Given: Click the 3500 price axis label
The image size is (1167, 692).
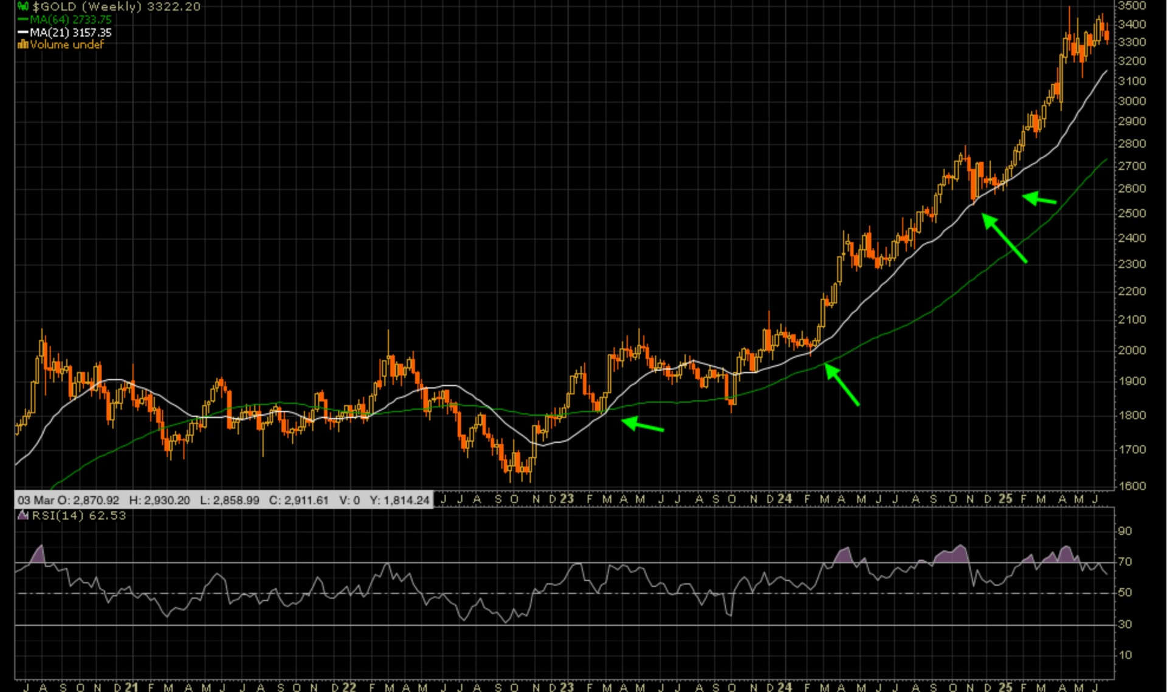Looking at the screenshot, I should tap(1132, 6).
